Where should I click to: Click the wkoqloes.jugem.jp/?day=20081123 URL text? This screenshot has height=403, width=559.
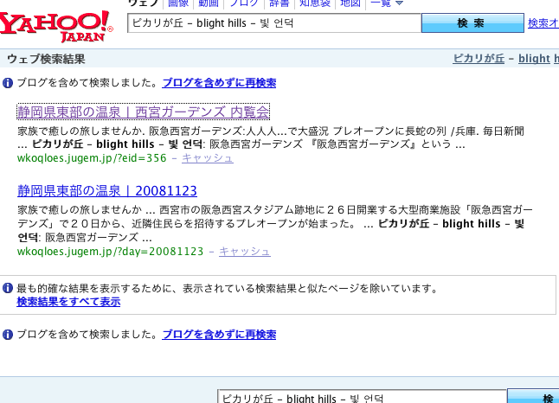coord(110,251)
